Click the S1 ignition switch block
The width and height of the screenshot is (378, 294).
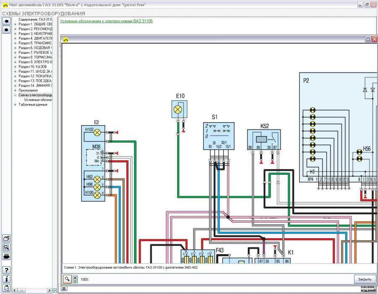click(x=219, y=136)
